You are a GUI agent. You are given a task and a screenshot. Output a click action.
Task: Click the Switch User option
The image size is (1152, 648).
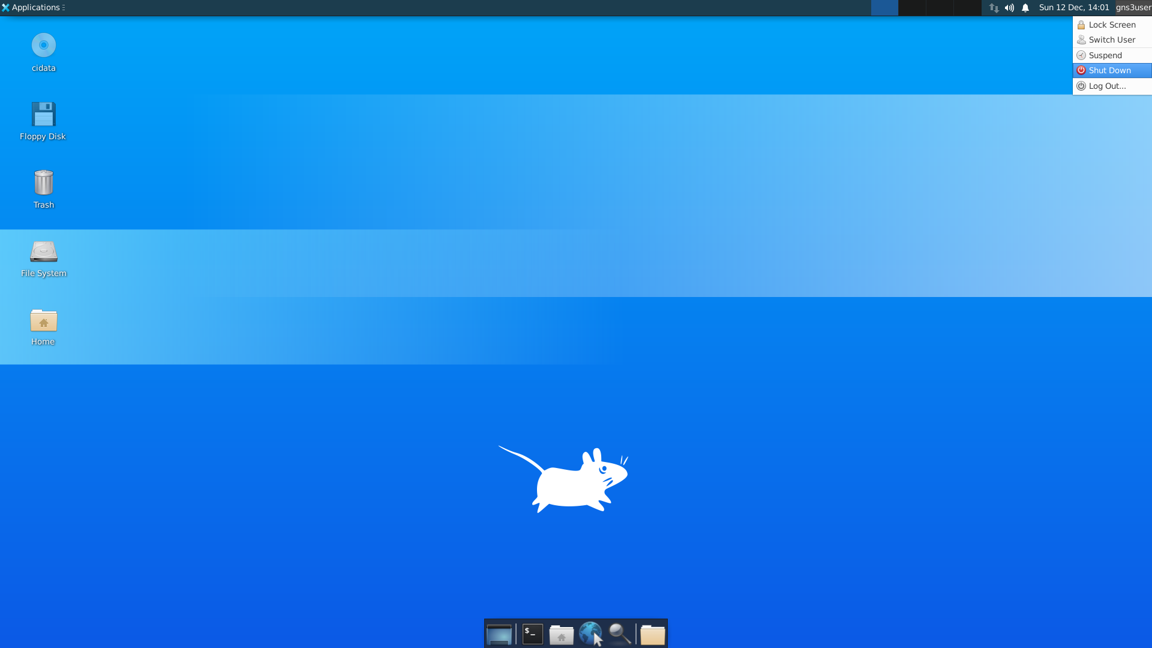tap(1111, 40)
